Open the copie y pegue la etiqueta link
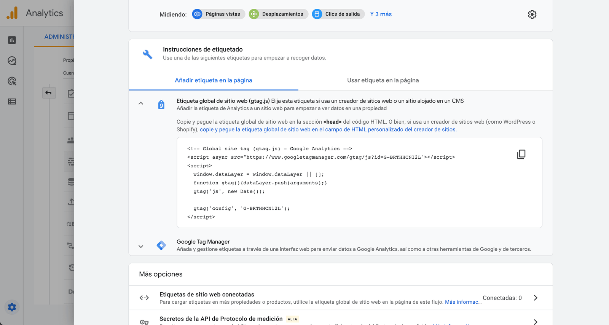Viewport: 609px width, 325px height. click(328, 129)
